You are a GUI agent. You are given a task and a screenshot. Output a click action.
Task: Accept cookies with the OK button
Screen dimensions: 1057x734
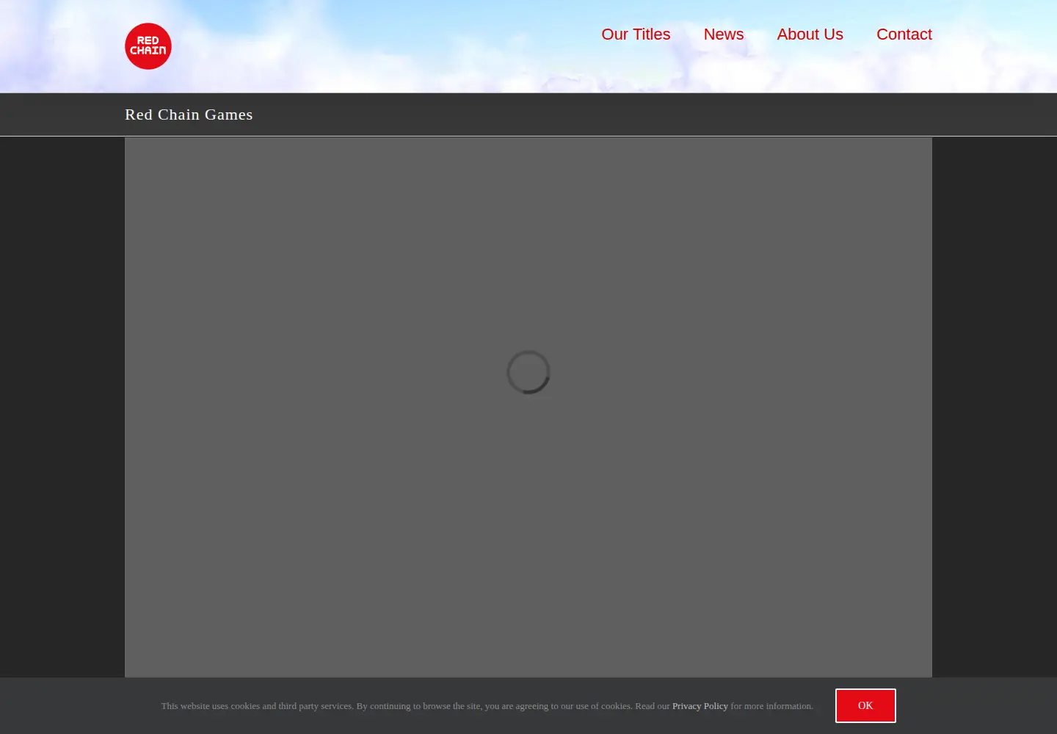click(865, 705)
